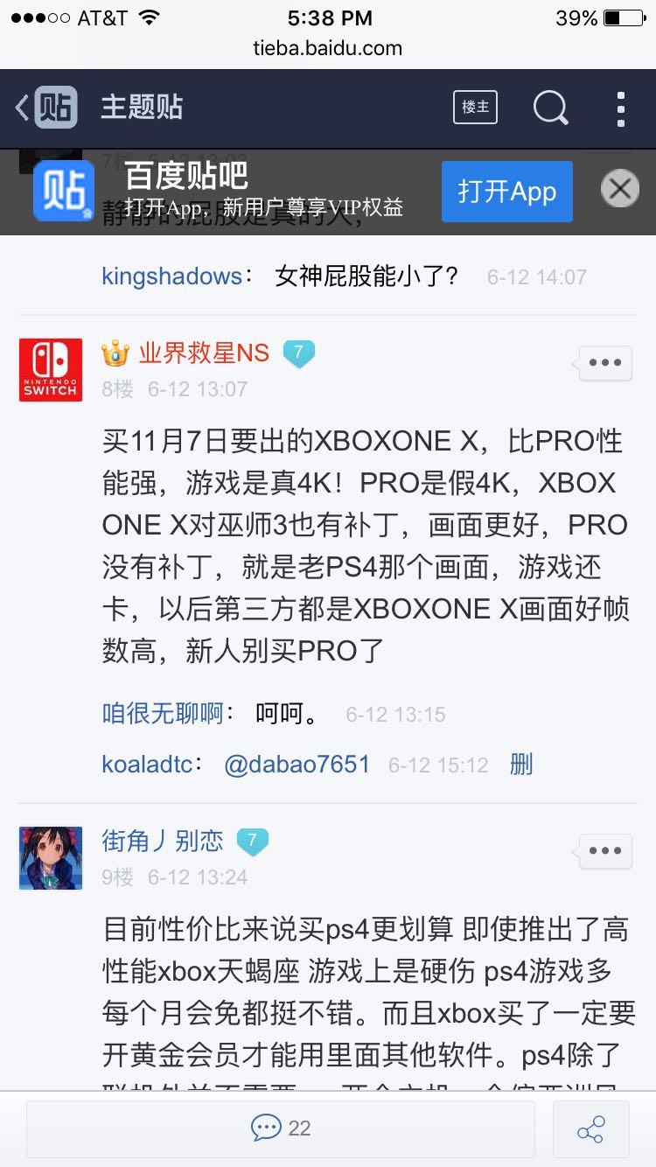Screen dimensions: 656x1167
Task: Open kingshadows user profile link
Action: [x=172, y=276]
